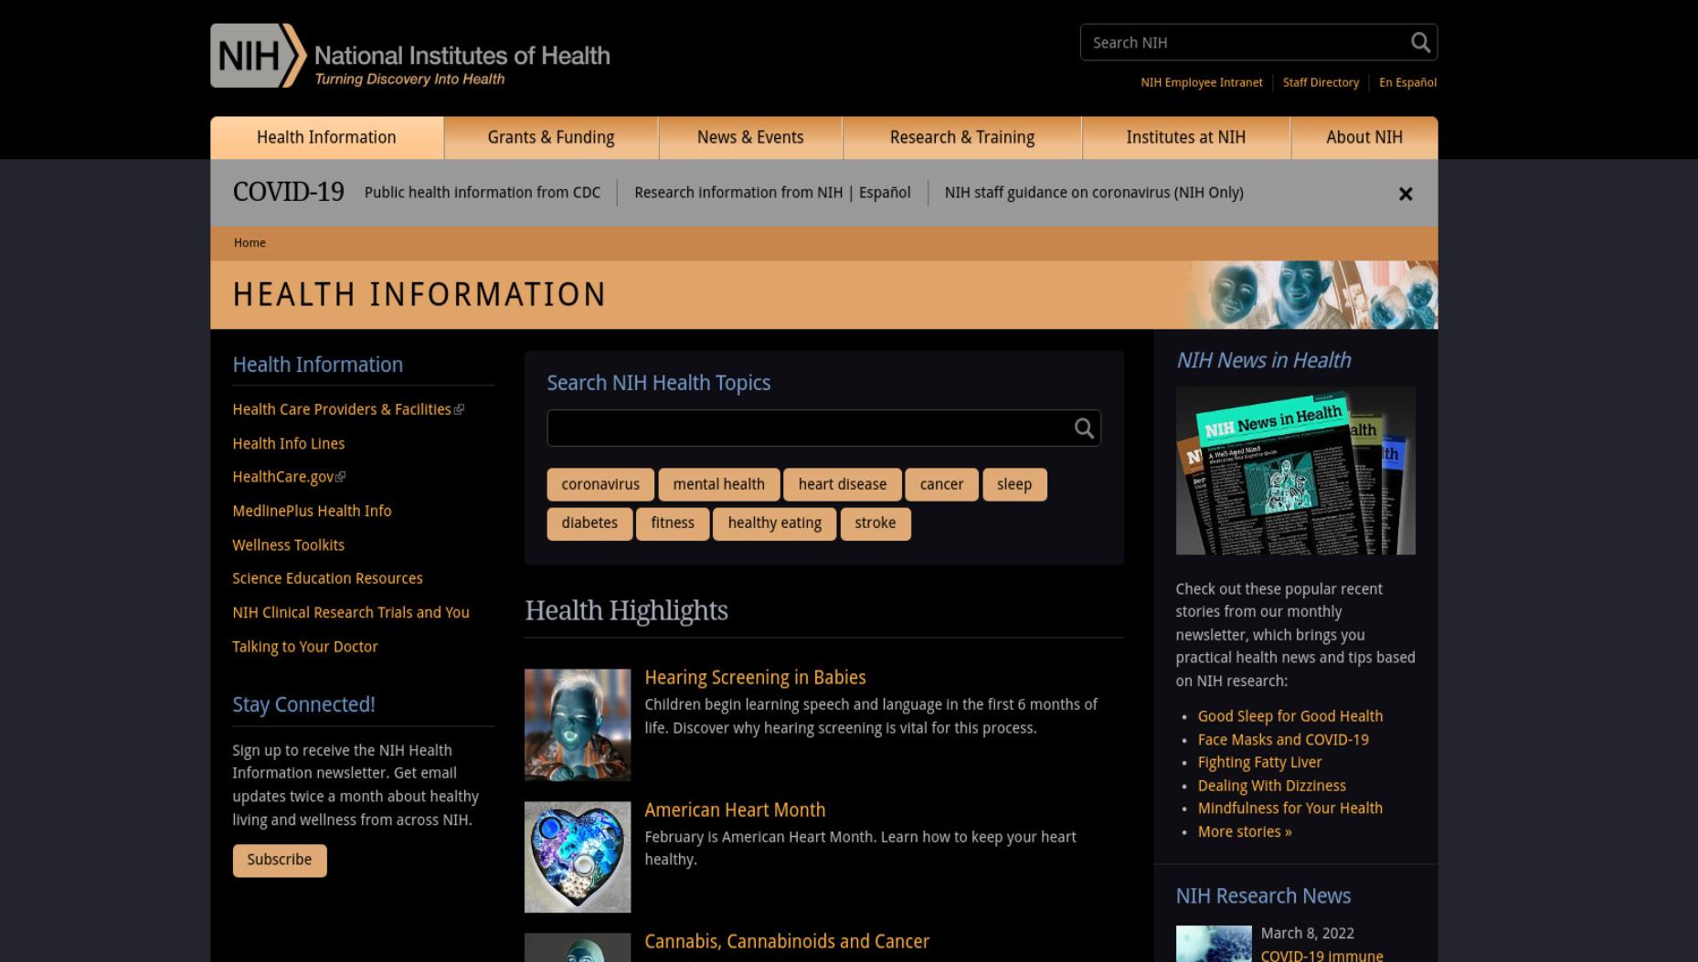Close the COVID-19 banner with the X

pyautogui.click(x=1406, y=194)
